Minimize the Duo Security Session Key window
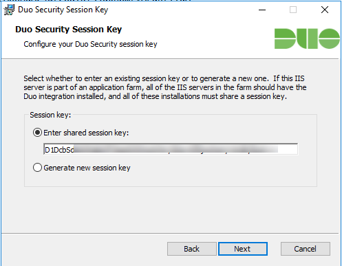Viewport: 342px width, 266px height. 262,10
